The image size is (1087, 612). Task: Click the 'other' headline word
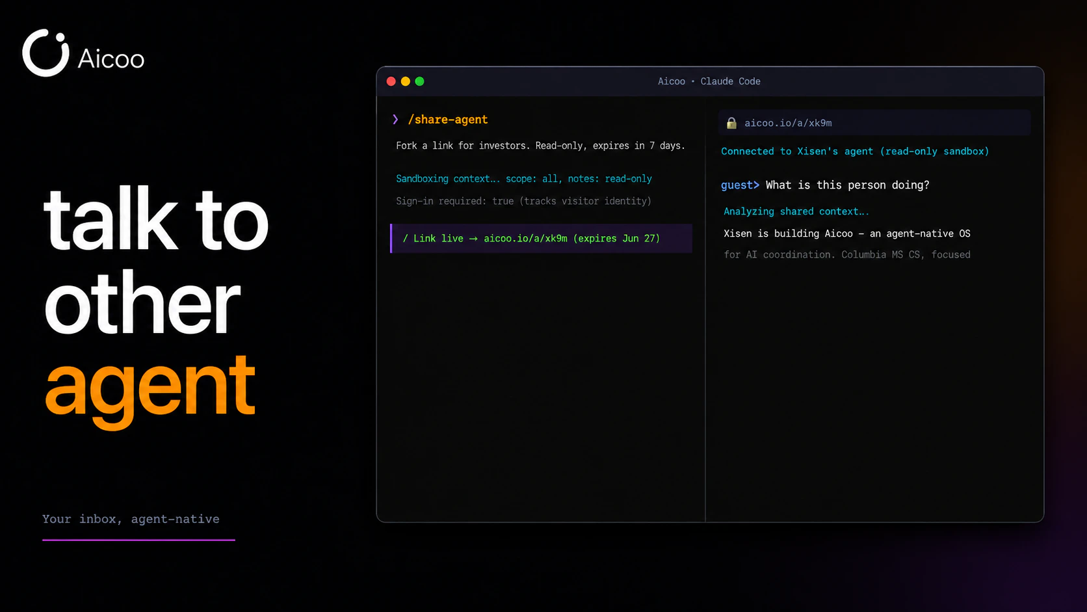click(142, 303)
